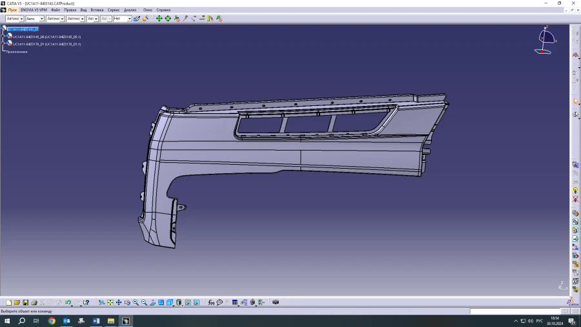
Task: Select the Pan view tool
Action: pyautogui.click(x=119, y=302)
